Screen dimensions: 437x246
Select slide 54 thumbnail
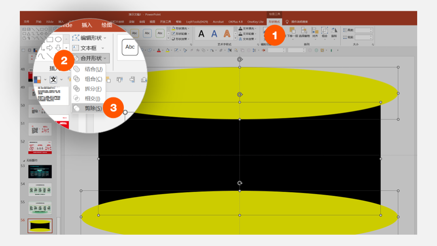(x=40, y=190)
